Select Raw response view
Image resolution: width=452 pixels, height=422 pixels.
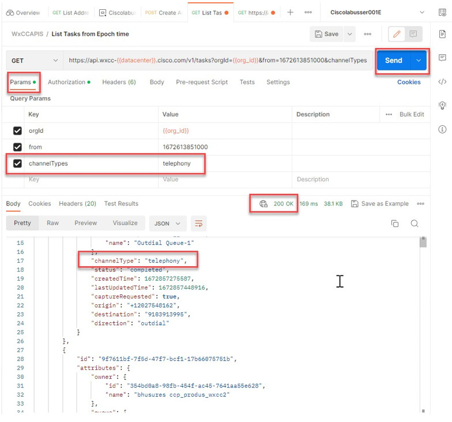click(53, 223)
